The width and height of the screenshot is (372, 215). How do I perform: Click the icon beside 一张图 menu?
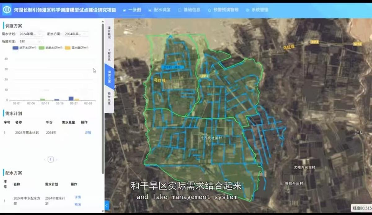pyautogui.click(x=124, y=10)
